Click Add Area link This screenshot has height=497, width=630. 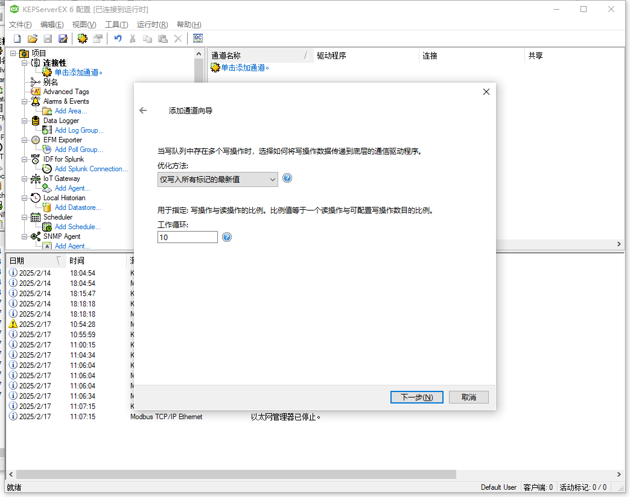(71, 111)
